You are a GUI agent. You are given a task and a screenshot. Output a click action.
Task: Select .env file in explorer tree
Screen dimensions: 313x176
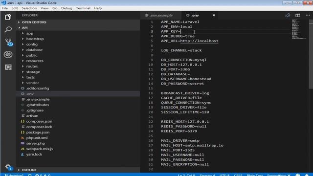(x=78, y=94)
